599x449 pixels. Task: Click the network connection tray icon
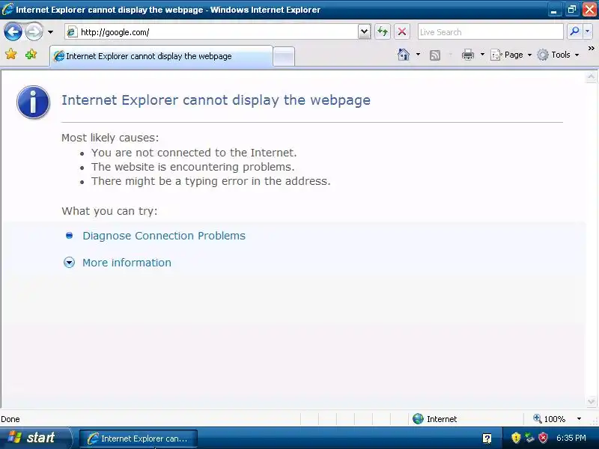pos(529,438)
